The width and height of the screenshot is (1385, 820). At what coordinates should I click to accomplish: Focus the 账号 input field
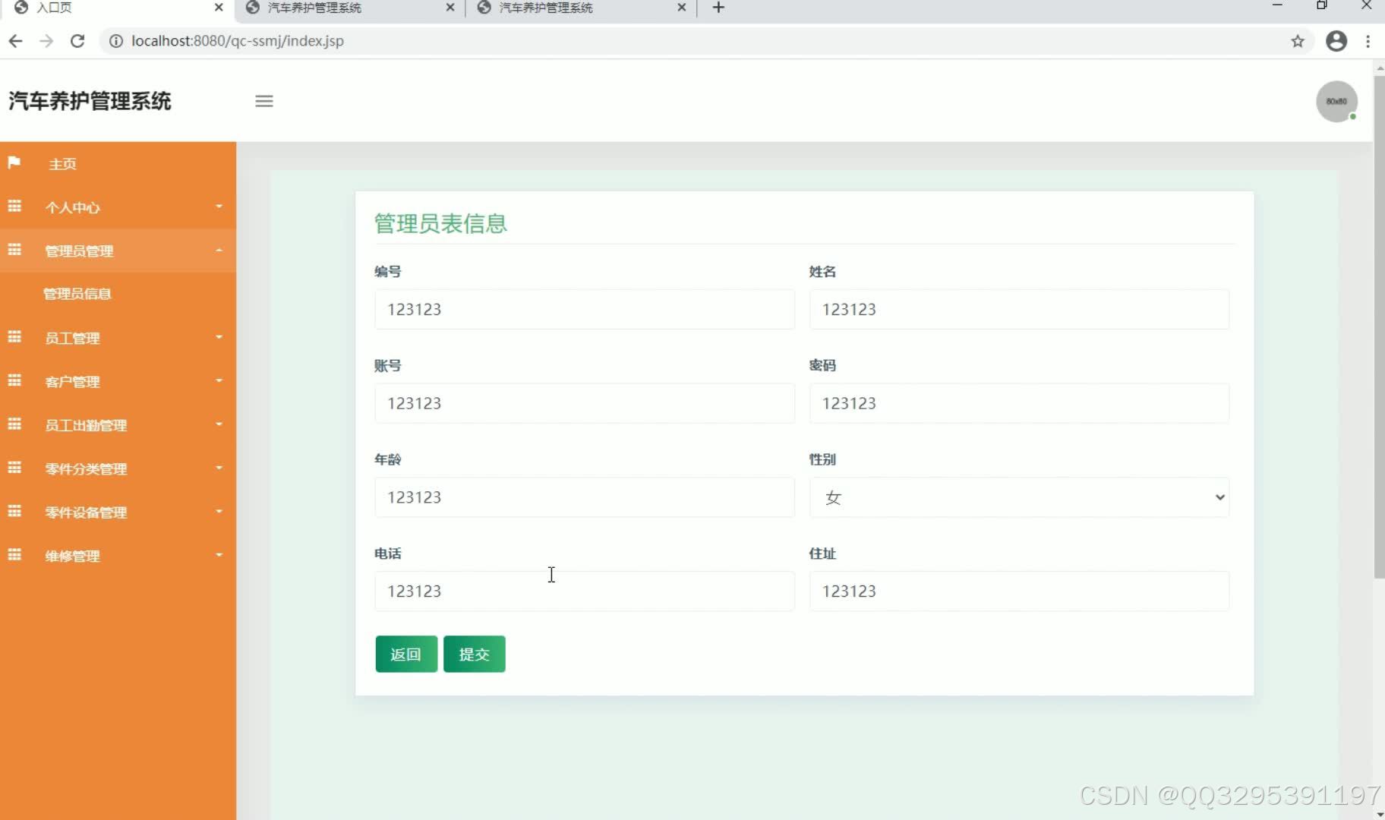tap(585, 403)
